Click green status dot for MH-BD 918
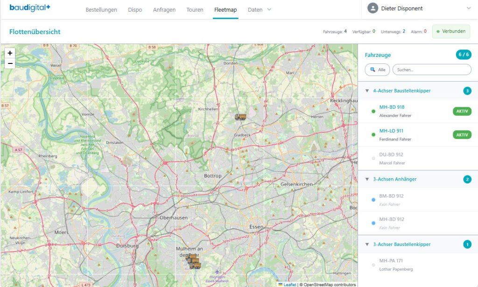The height and width of the screenshot is (287, 478). coord(373,111)
